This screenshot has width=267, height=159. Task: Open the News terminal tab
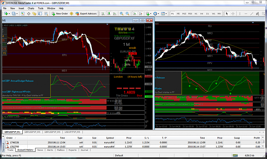[x=40, y=150]
